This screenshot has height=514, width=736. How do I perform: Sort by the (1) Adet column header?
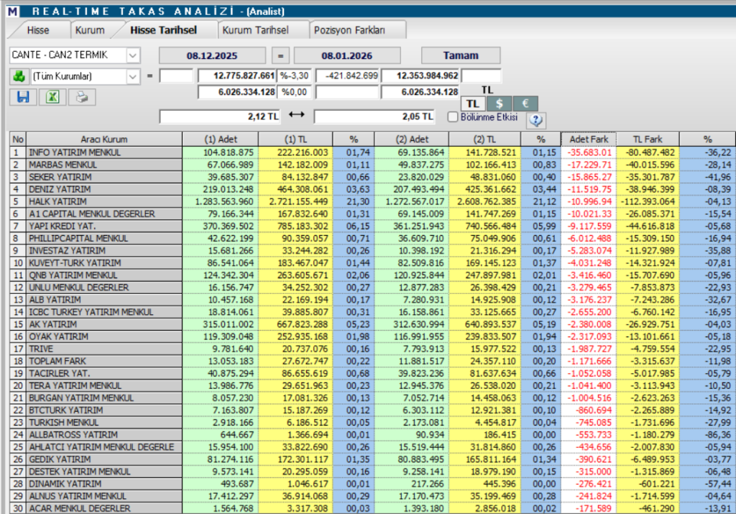point(220,139)
